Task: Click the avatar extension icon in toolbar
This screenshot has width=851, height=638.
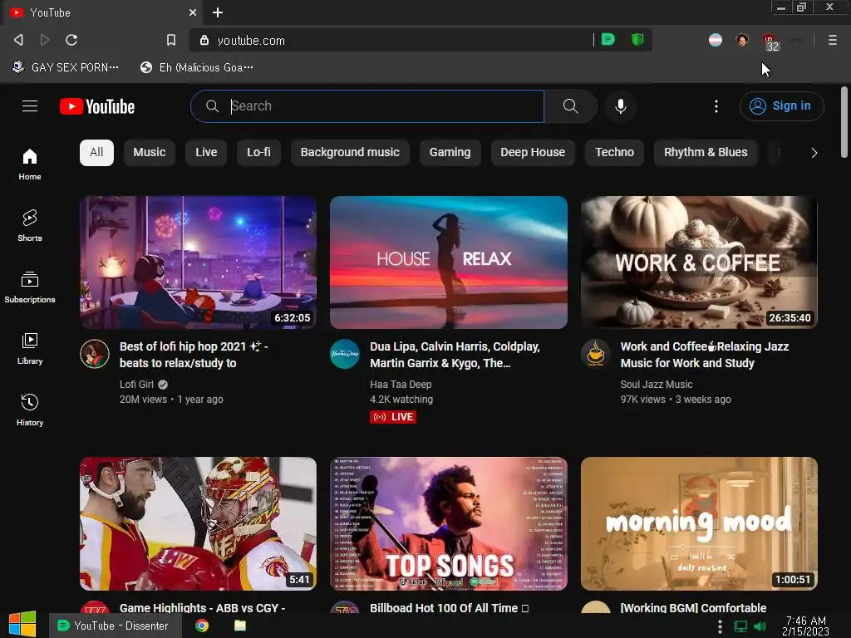Action: pos(742,40)
